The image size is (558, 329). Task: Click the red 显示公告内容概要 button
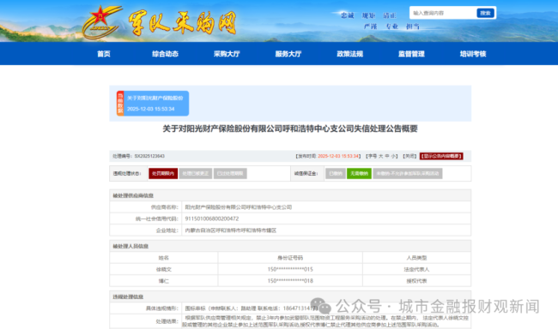(x=441, y=156)
